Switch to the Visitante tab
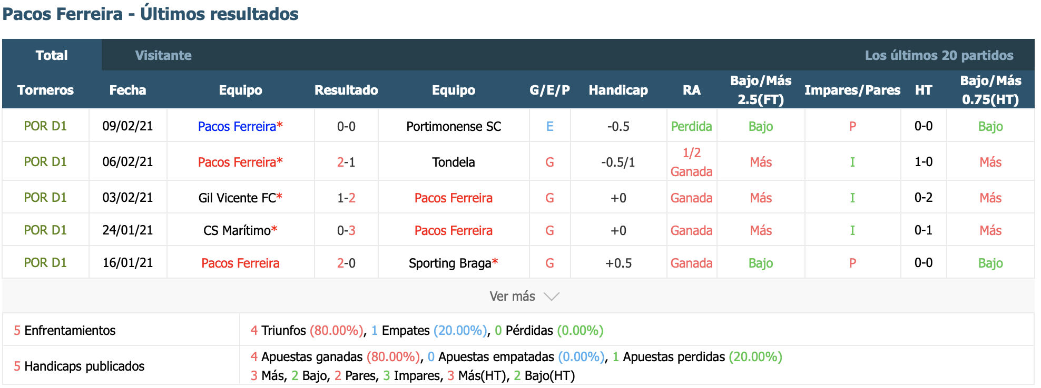 (163, 55)
